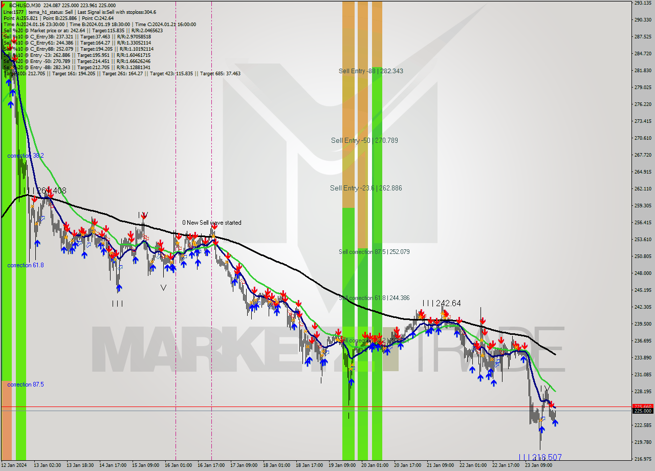
Task: Select the 'I I I 218.507' wave label
Action: tap(540, 457)
